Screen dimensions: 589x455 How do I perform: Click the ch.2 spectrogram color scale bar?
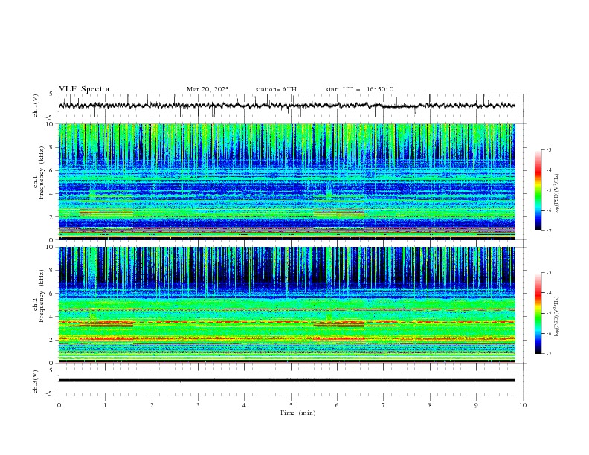coord(538,313)
